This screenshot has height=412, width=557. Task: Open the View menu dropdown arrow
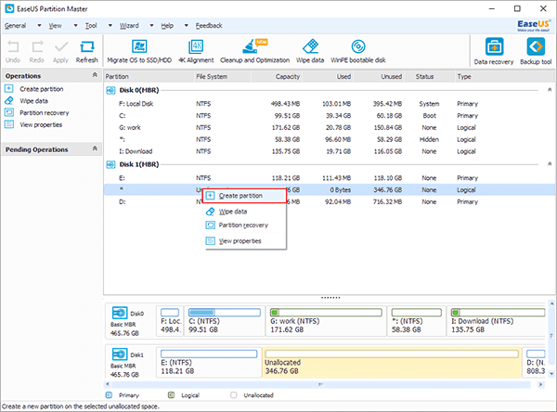(76, 26)
